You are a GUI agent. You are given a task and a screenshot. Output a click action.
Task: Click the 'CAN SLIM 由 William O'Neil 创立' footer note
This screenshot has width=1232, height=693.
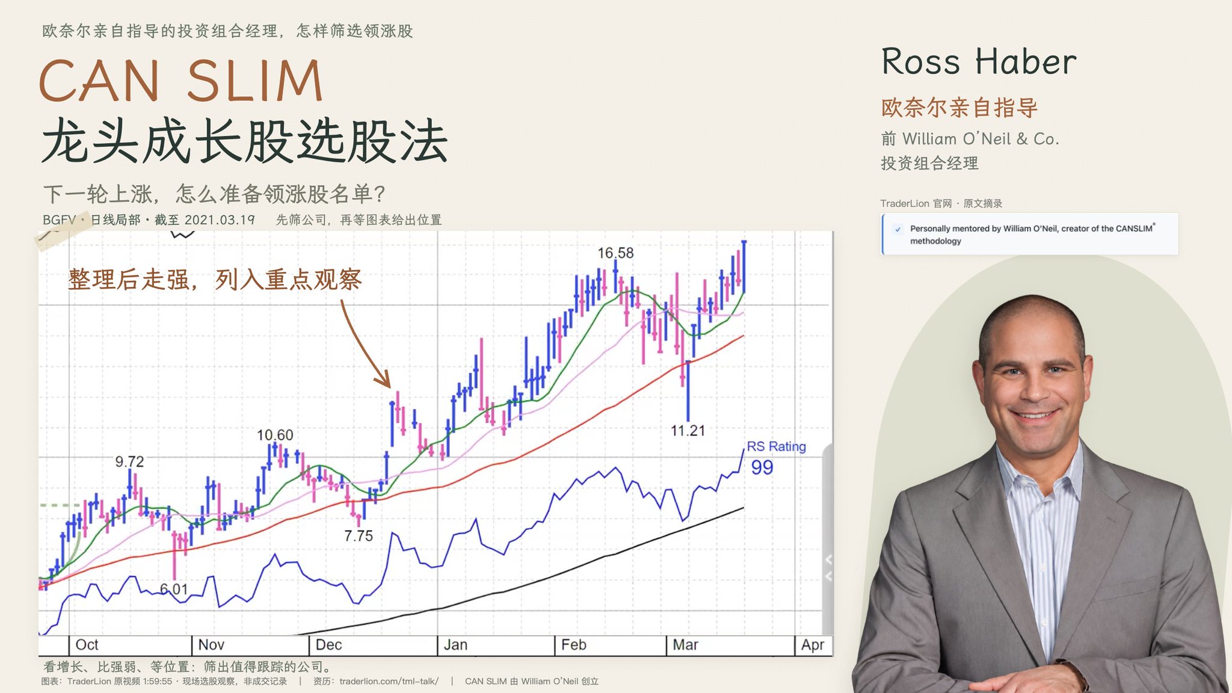[x=532, y=681]
